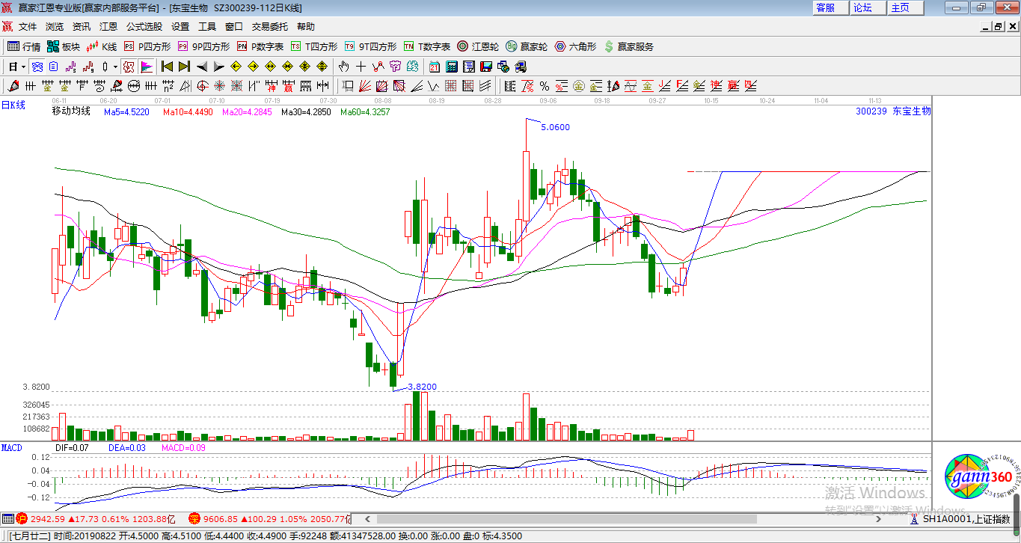Viewport: 1021px width, 543px height.
Task: Open the 工具 menu
Action: point(207,27)
